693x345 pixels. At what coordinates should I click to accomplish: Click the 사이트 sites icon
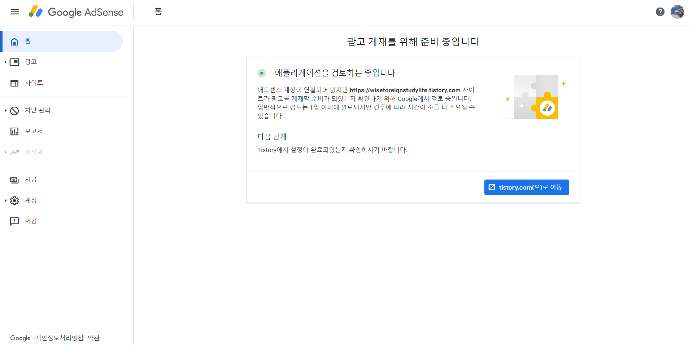pos(14,83)
